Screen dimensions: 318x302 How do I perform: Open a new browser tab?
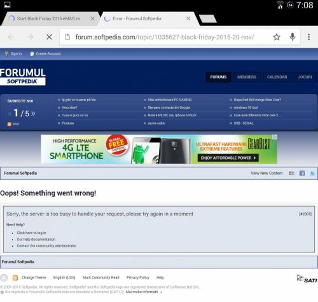(208, 18)
